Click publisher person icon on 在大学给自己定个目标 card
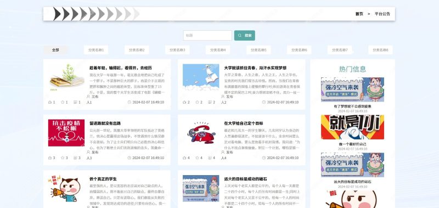The width and height of the screenshot is (439, 208). tap(223, 152)
